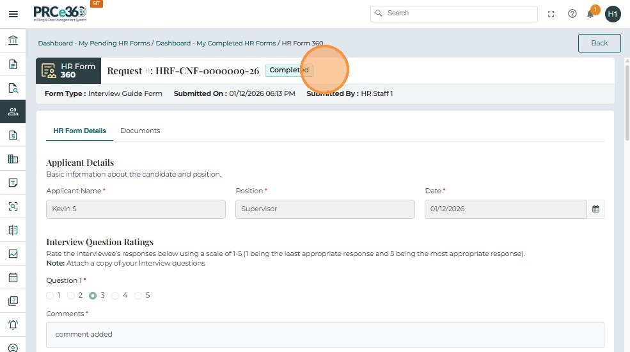Click submitted time 01/12/2026 06:13 PM
The width and height of the screenshot is (630, 352).
(x=262, y=93)
